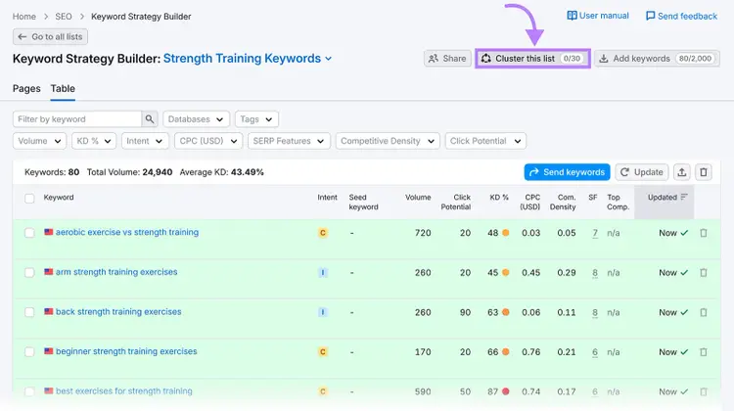Select checkbox for arm strength training exercises
734x411 pixels.
(29, 272)
